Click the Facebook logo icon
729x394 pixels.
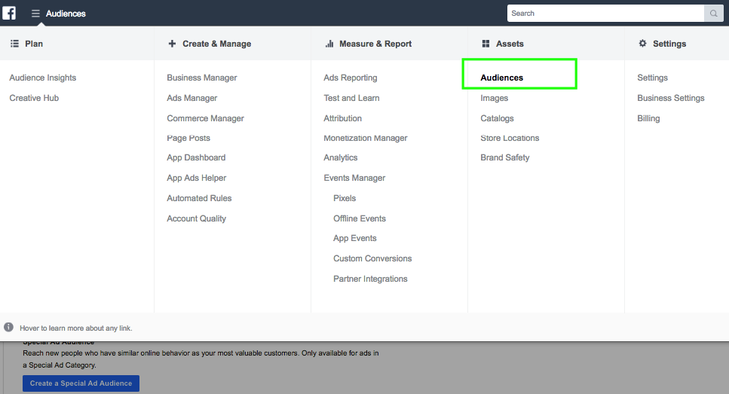[x=9, y=13]
